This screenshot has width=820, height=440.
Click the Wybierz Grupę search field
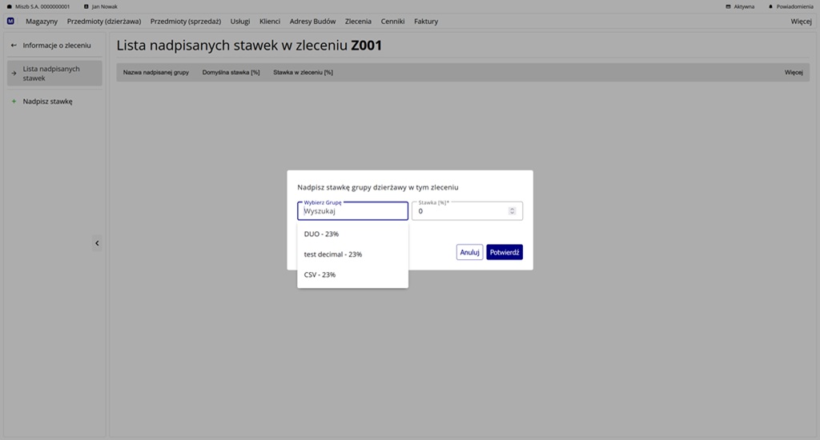pos(352,211)
